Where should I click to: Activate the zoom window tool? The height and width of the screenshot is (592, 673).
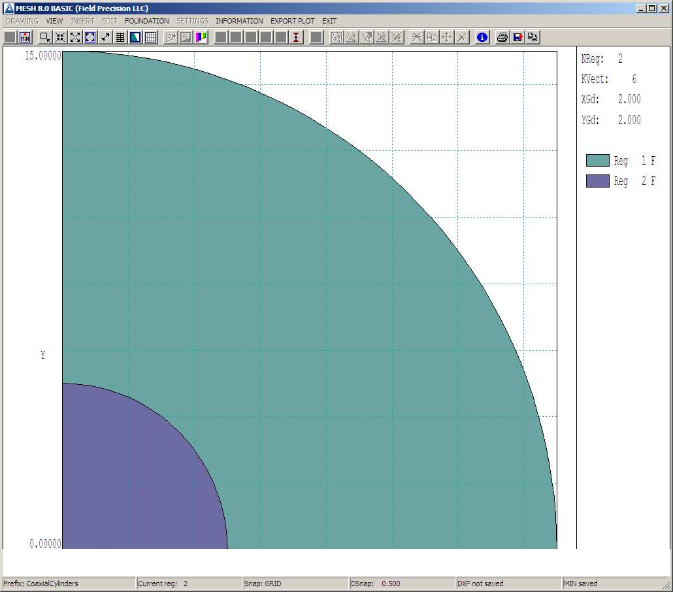pyautogui.click(x=44, y=37)
